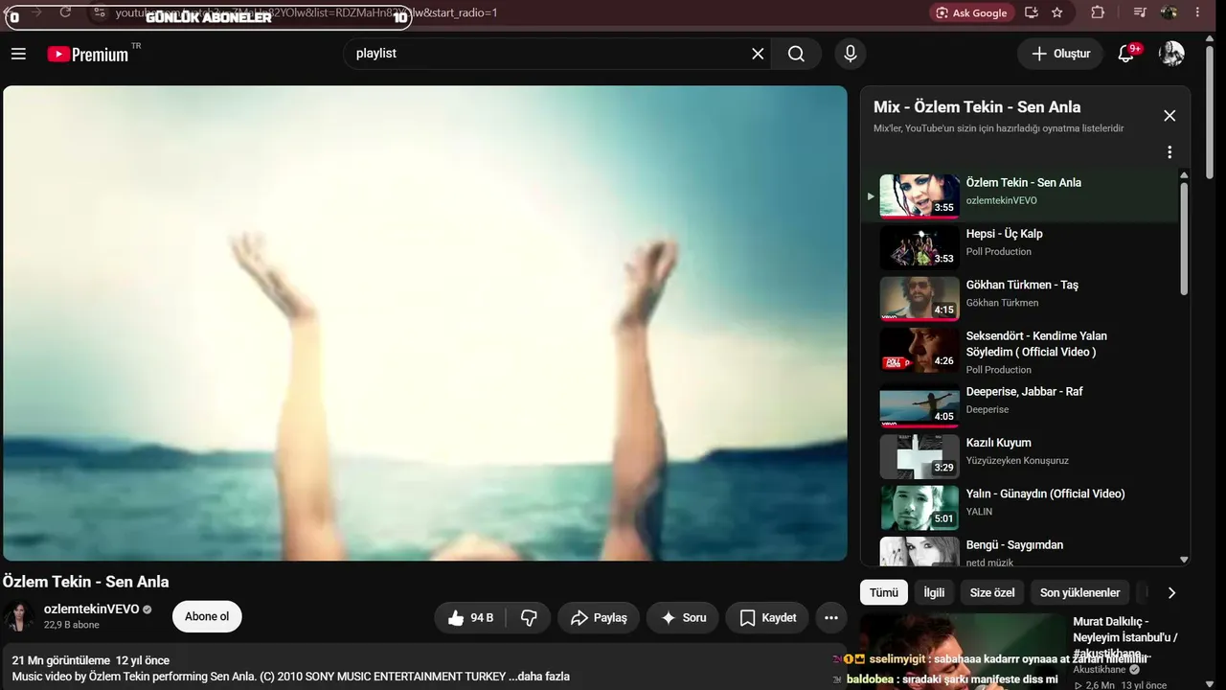Click "Deeperise, Jabbar - Raf" title text
This screenshot has height=690, width=1226.
(x=1024, y=391)
